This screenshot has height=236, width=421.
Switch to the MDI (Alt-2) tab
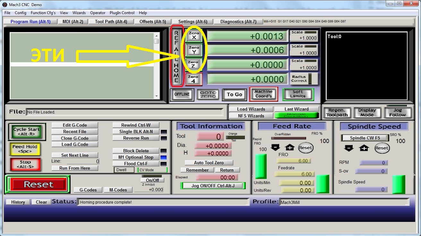point(73,21)
